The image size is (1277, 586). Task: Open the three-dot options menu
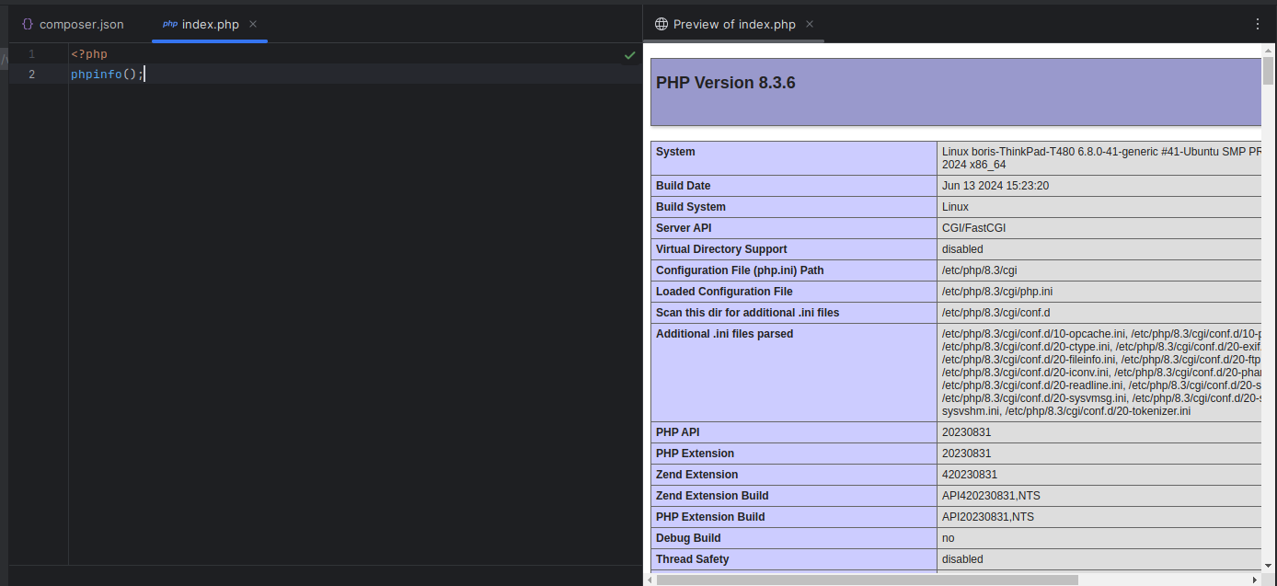pos(1258,25)
